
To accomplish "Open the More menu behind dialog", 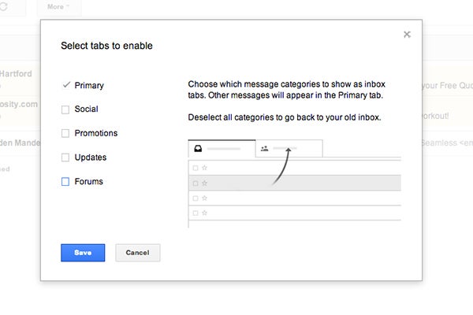I will 58,6.
